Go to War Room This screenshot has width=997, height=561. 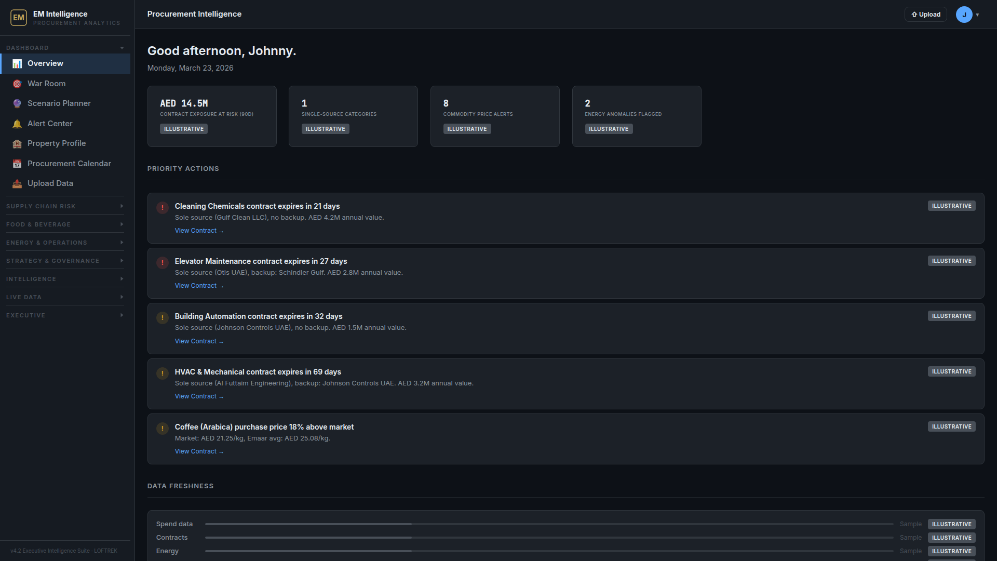[65, 84]
